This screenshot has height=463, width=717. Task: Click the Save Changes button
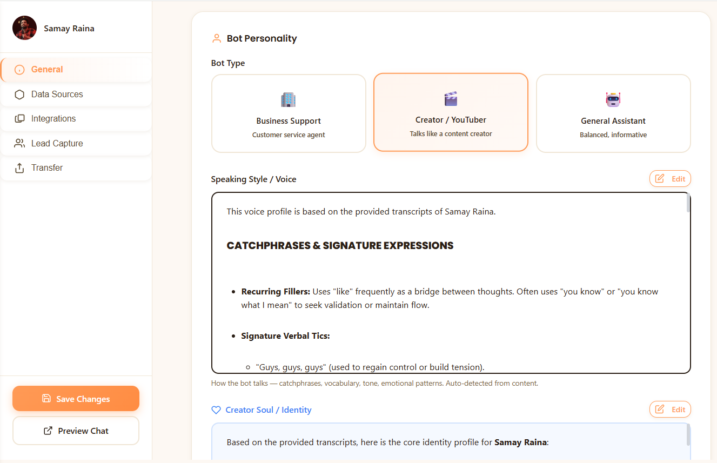tap(76, 399)
